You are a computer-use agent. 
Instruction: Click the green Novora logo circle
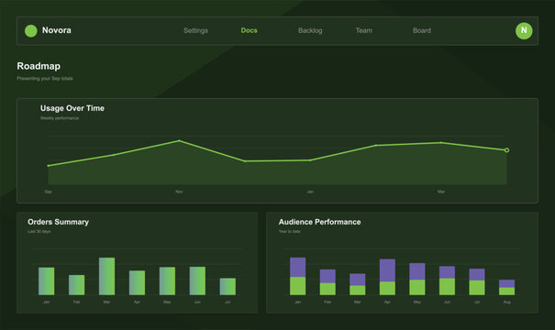pos(31,31)
